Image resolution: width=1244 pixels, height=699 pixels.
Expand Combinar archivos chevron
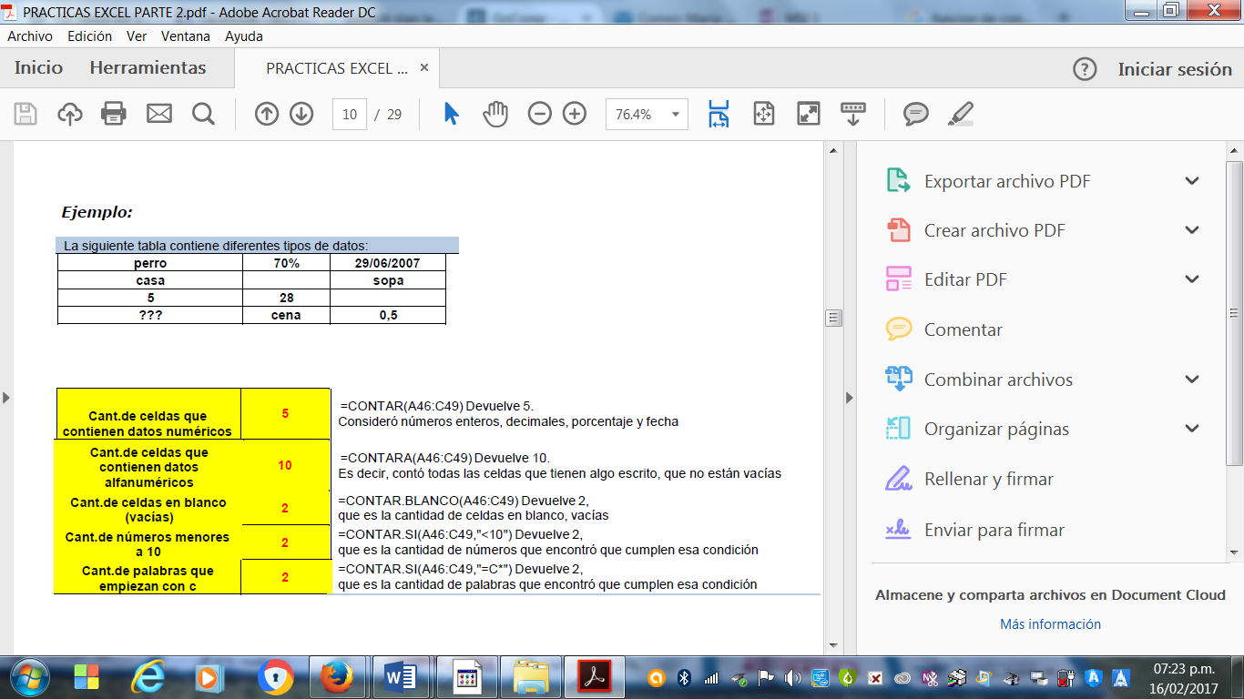(x=1192, y=380)
